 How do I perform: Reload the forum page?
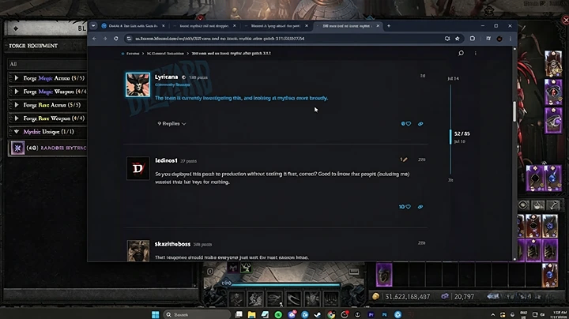click(115, 39)
